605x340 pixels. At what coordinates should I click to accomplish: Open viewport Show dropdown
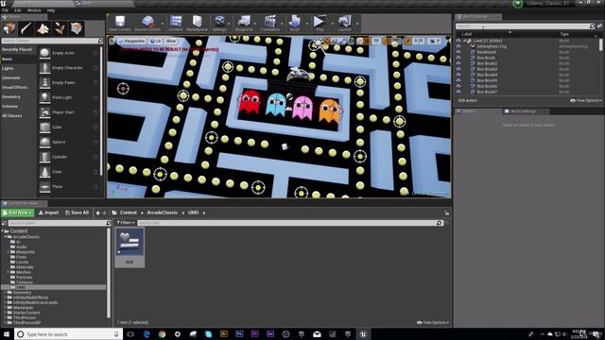click(x=171, y=41)
